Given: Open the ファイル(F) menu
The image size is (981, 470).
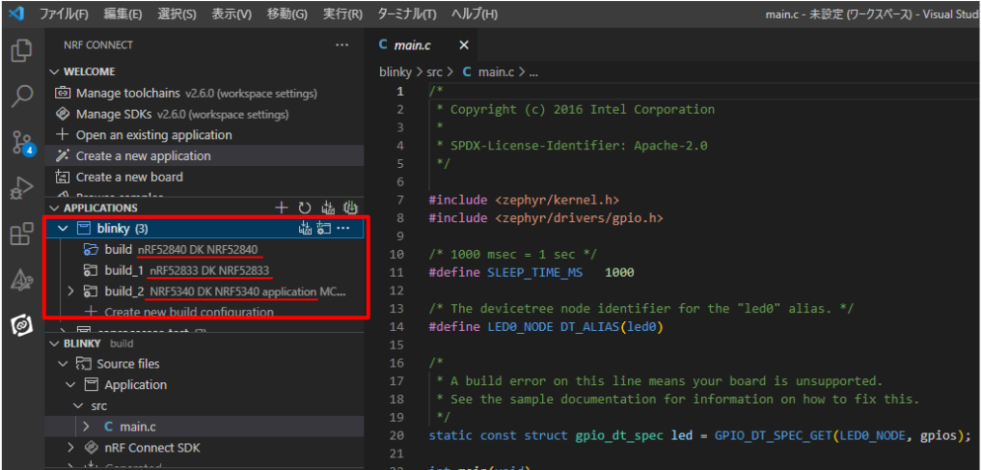Looking at the screenshot, I should coord(64,14).
